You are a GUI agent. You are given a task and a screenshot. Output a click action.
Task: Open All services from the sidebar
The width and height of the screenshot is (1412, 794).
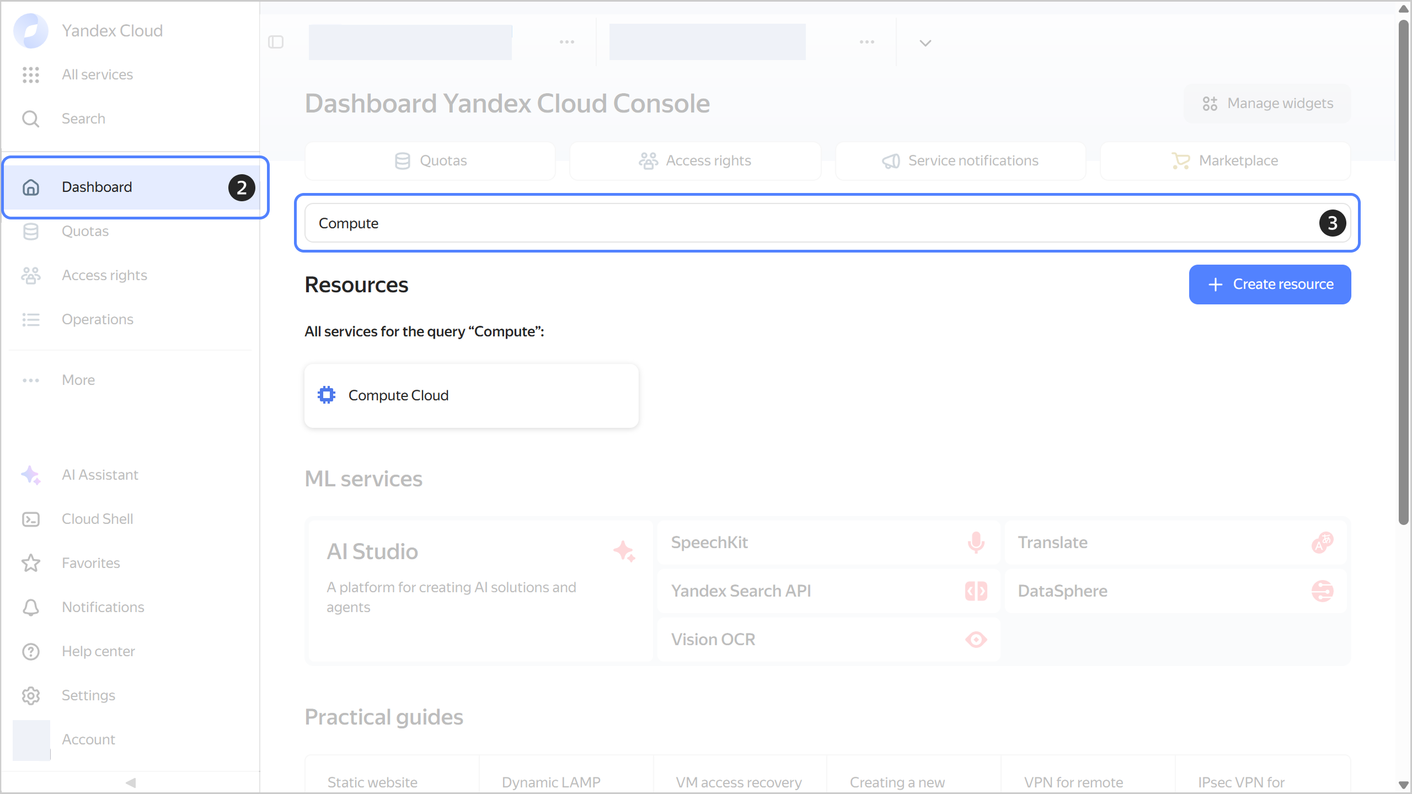tap(97, 74)
